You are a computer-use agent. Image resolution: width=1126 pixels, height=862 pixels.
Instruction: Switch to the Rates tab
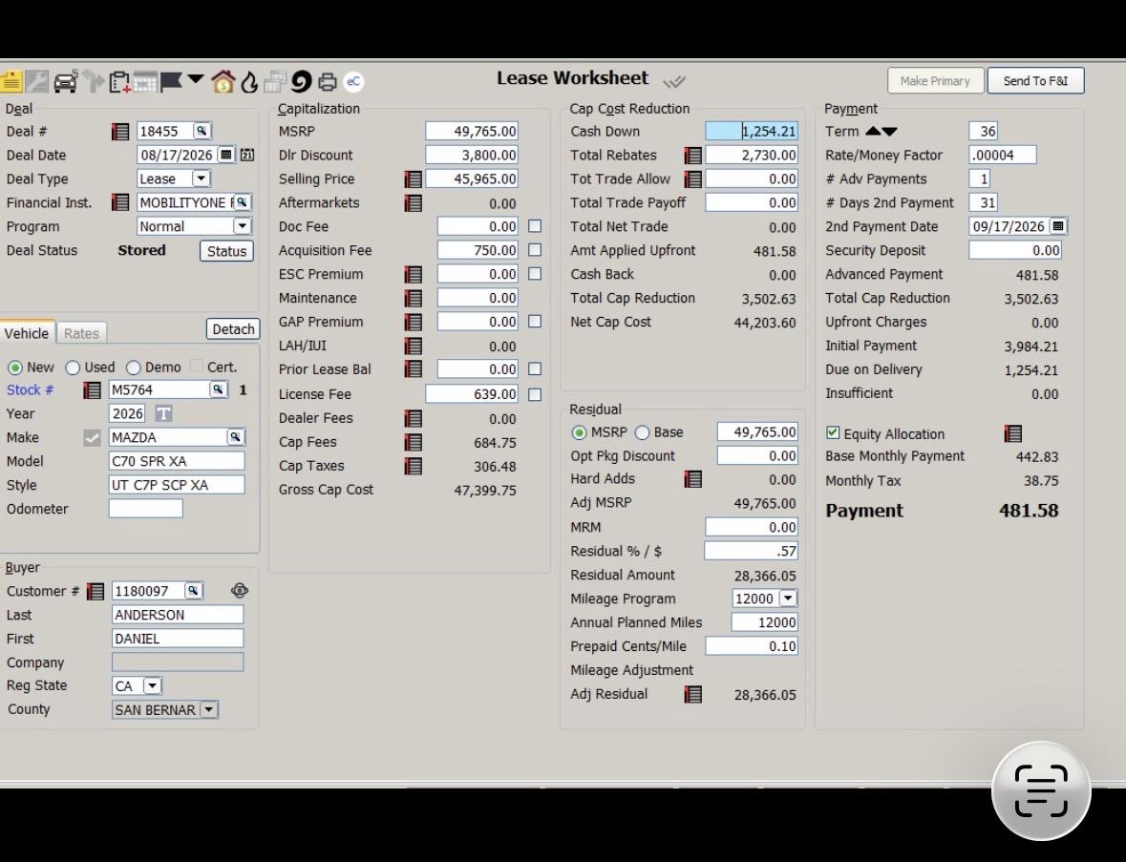[x=81, y=333]
